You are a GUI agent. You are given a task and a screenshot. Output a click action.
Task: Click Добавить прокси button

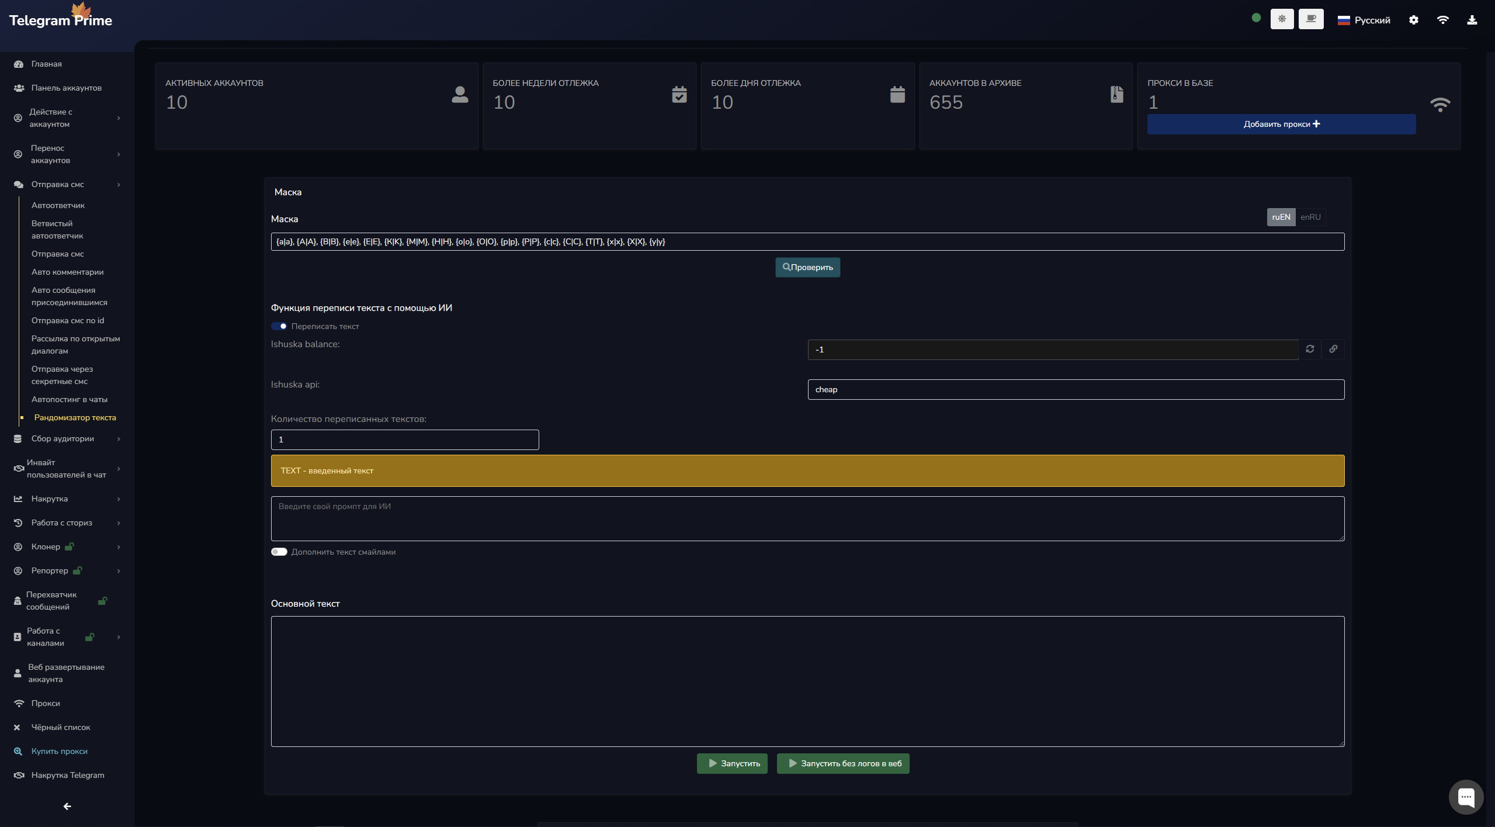1281,124
